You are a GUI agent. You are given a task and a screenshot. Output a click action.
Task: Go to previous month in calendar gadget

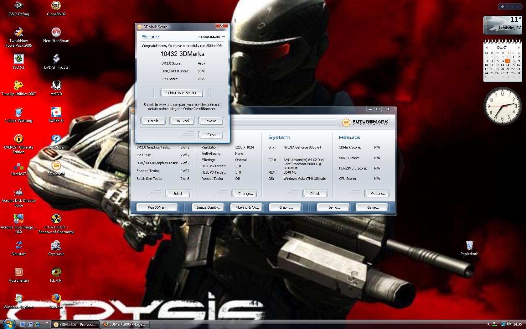tap(487, 48)
